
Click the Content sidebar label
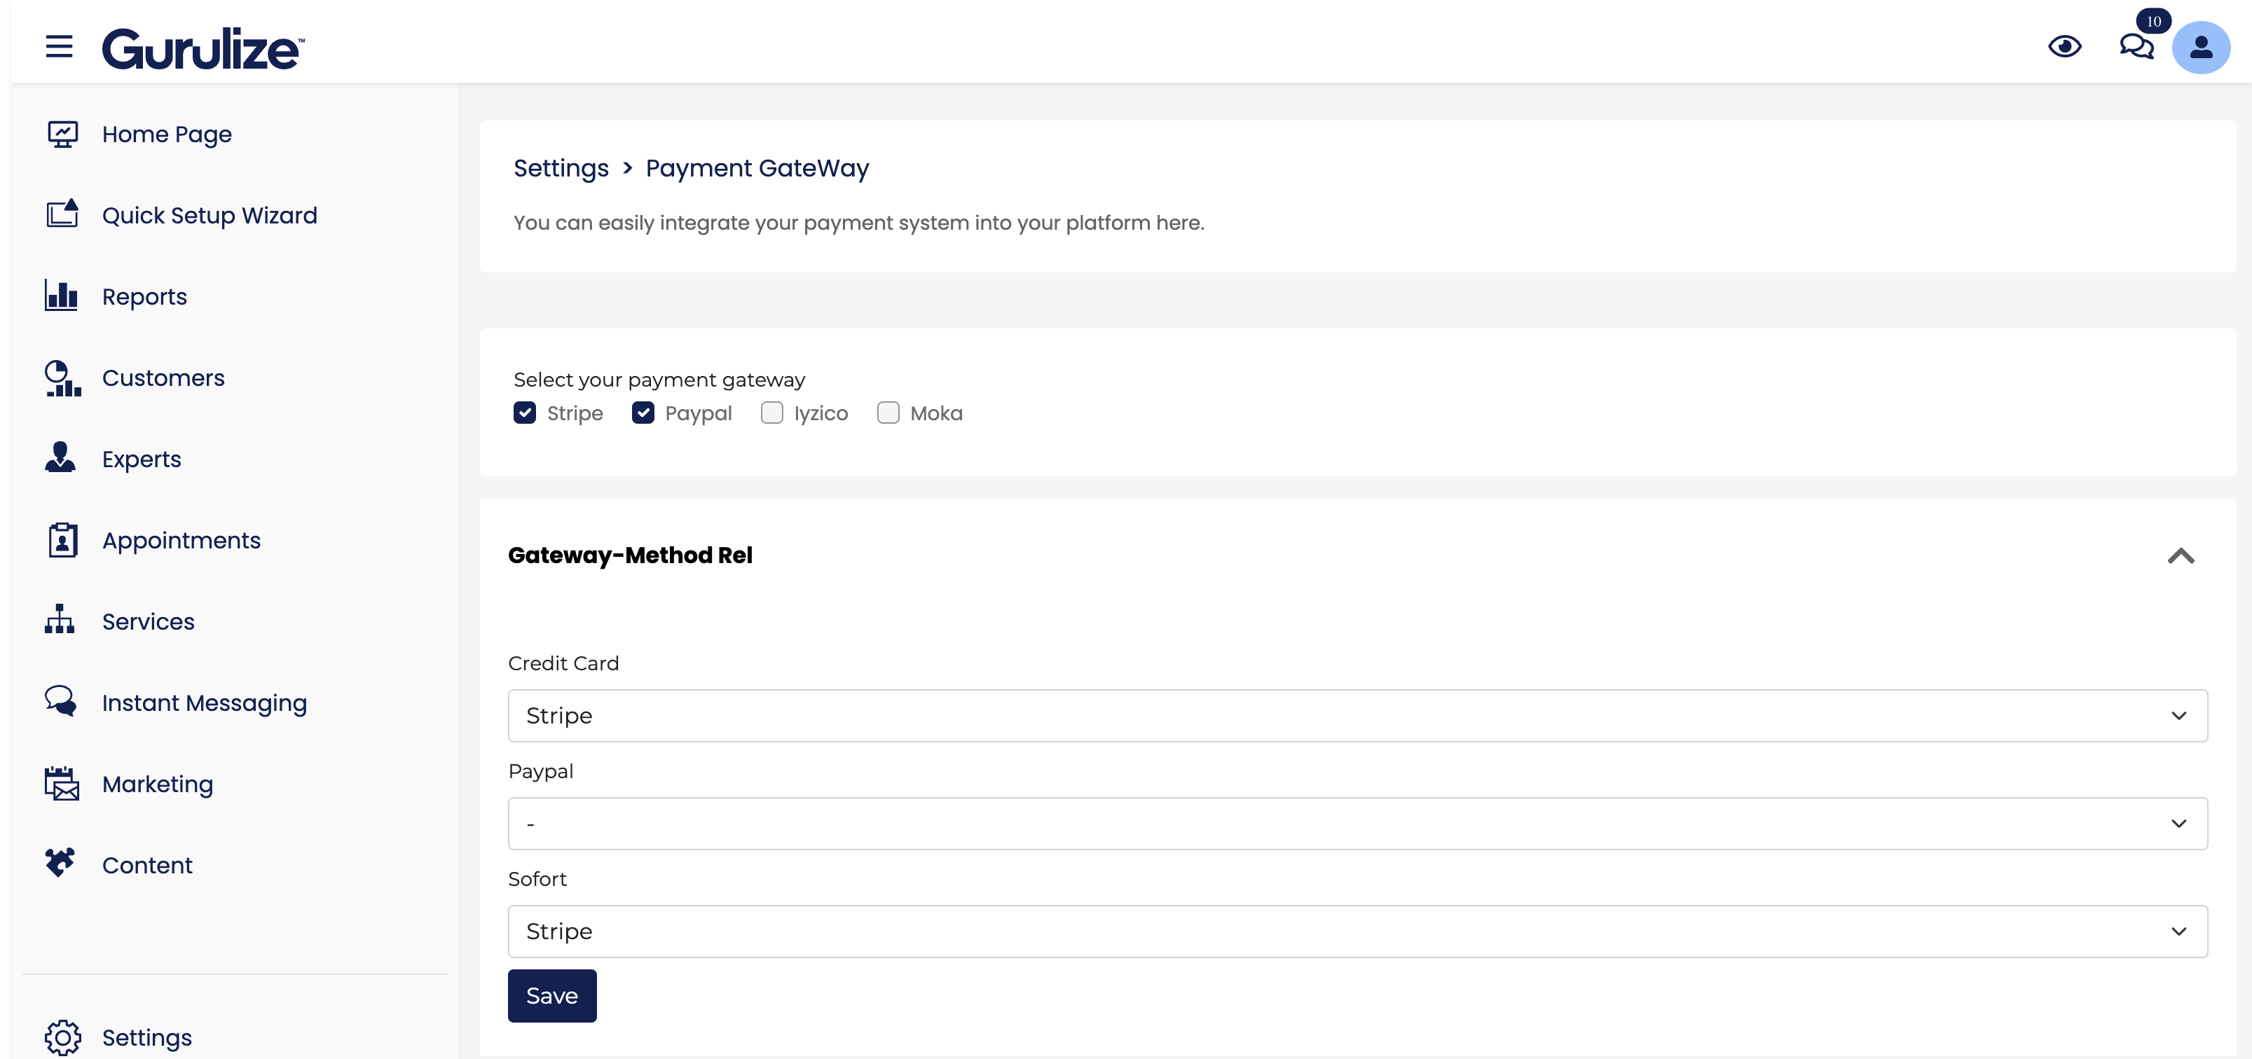[147, 866]
